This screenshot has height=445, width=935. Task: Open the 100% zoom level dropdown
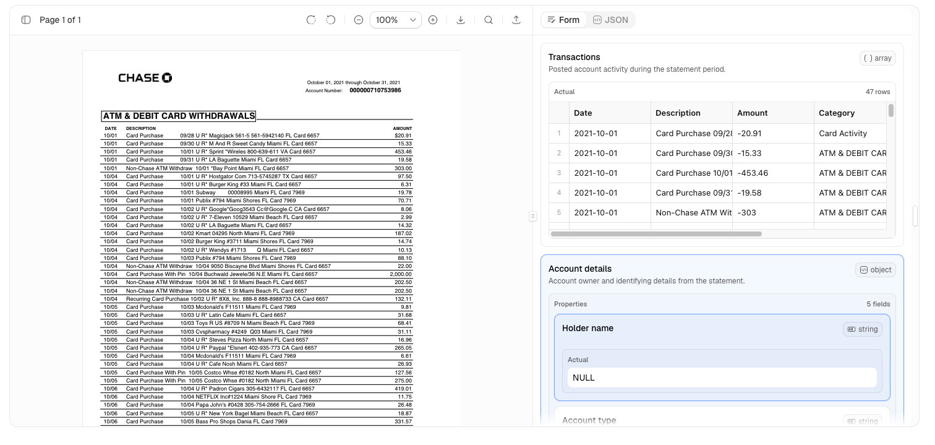(x=396, y=20)
